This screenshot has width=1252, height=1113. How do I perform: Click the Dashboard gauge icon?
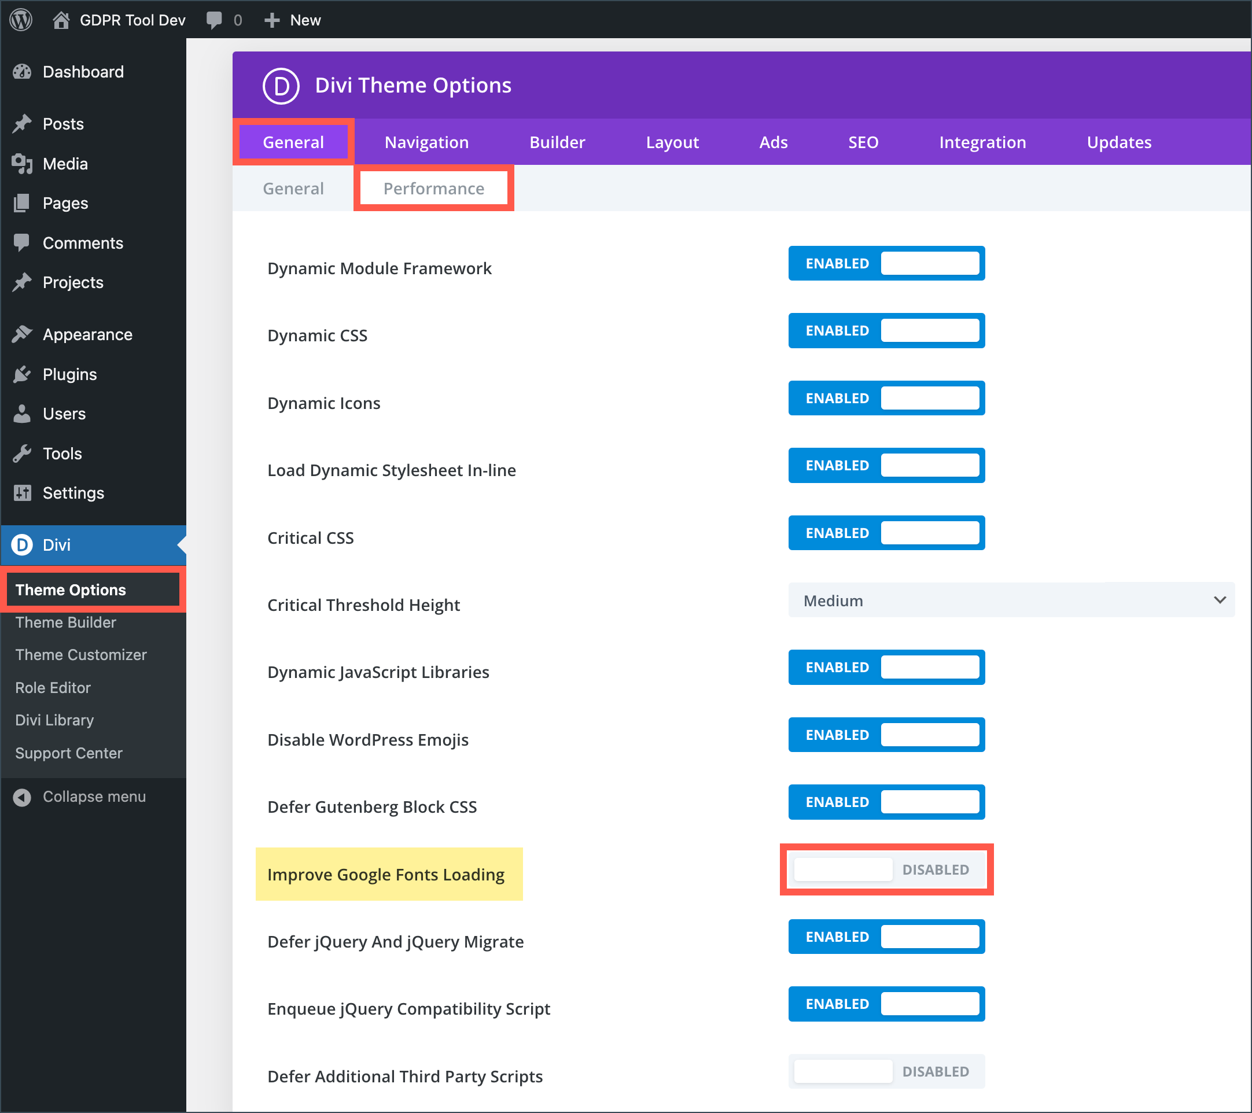(22, 72)
